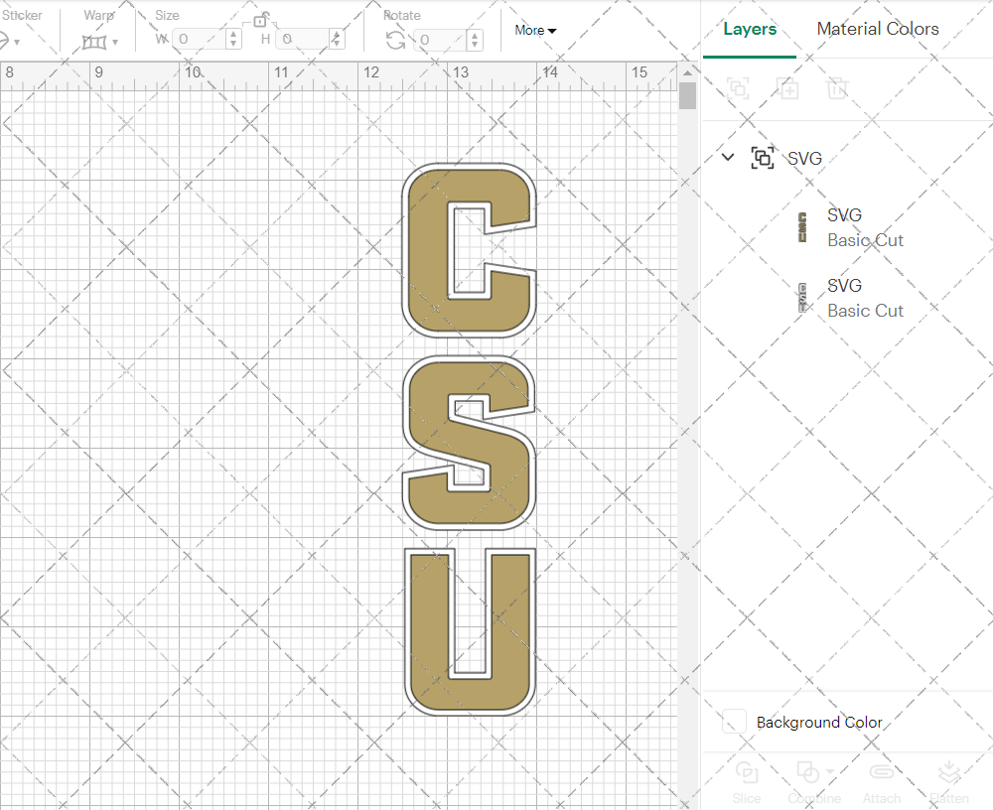Click the first SVG Basic Cut layer
The image size is (993, 810).
[847, 228]
